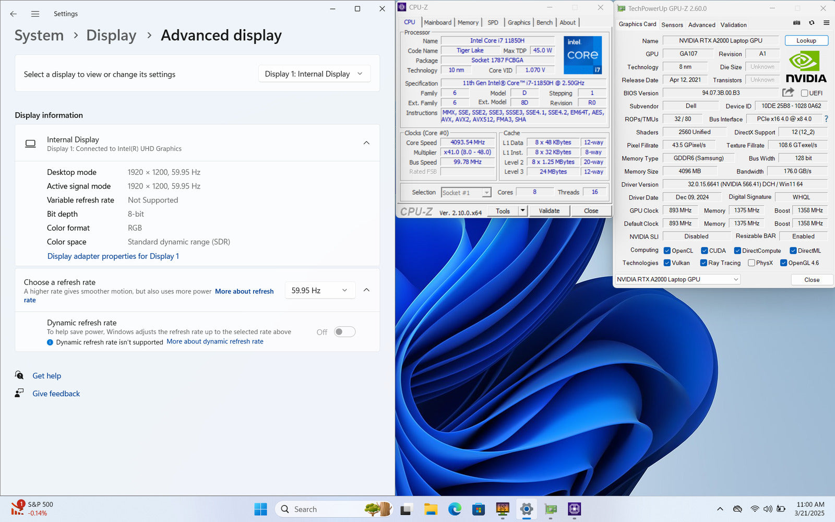Click the Give feedback icon
This screenshot has height=522, width=835.
click(19, 393)
